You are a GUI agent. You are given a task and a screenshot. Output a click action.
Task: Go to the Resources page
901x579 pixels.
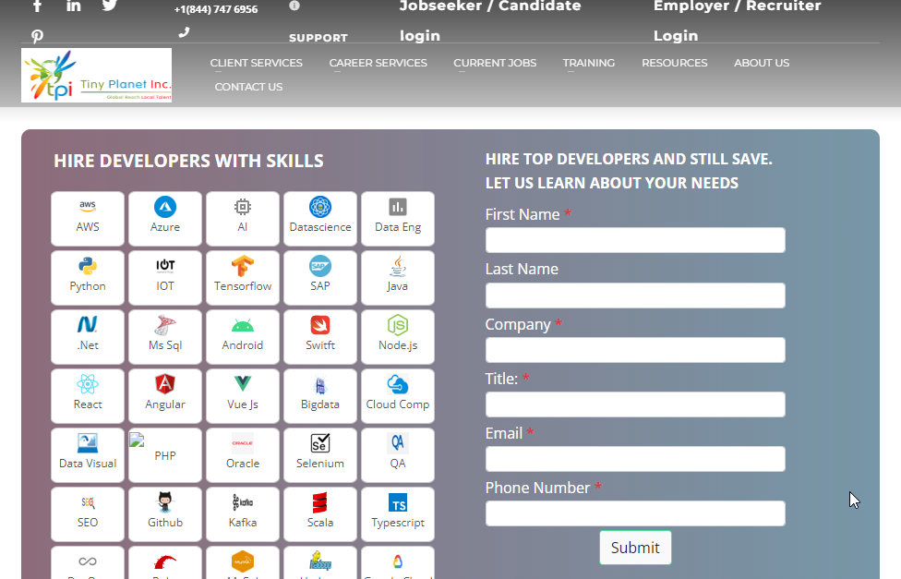click(675, 63)
